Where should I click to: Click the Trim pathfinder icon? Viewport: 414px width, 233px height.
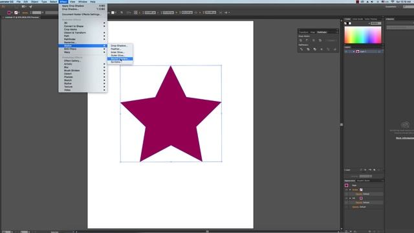(308, 49)
